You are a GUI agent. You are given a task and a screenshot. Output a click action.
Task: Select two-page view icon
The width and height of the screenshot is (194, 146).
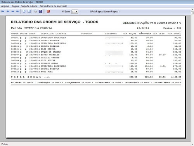[x=29, y=11]
